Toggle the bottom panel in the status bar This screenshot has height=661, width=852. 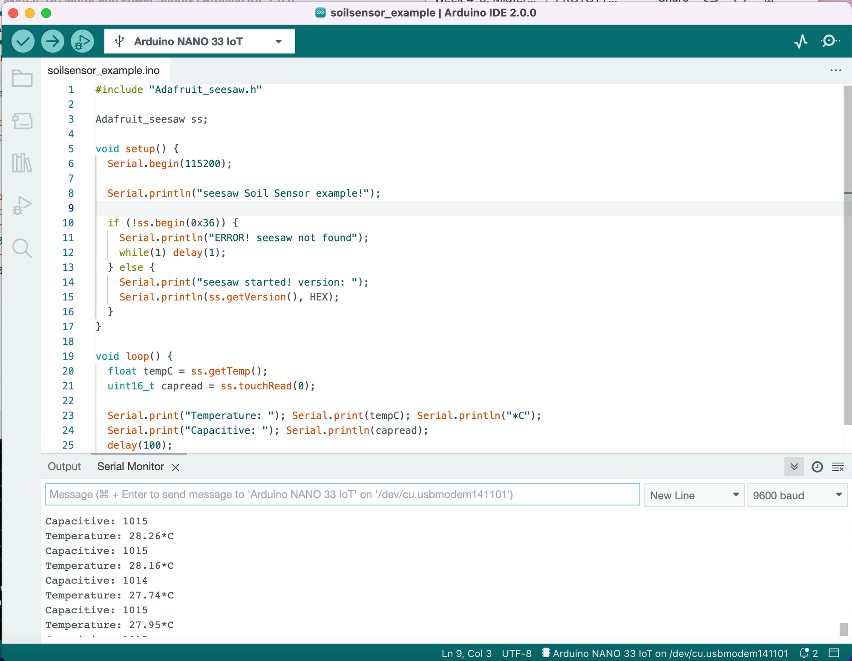(x=834, y=653)
